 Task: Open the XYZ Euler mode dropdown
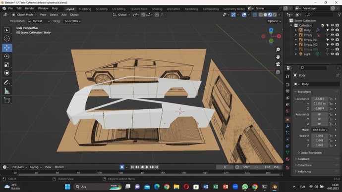tap(320, 130)
